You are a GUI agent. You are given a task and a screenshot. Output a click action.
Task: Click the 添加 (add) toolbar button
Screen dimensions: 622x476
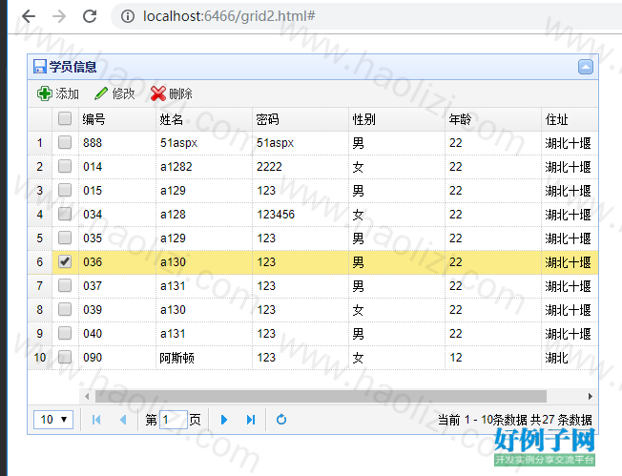pos(58,93)
